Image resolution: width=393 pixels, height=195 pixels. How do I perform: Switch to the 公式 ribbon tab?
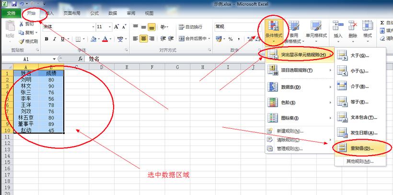click(93, 13)
